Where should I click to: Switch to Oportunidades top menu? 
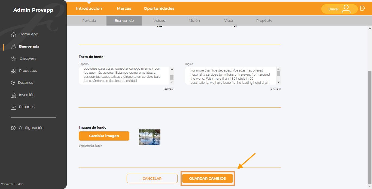point(159,8)
